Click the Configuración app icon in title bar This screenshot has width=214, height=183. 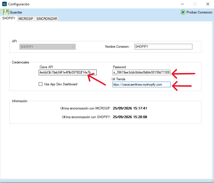click(4, 4)
